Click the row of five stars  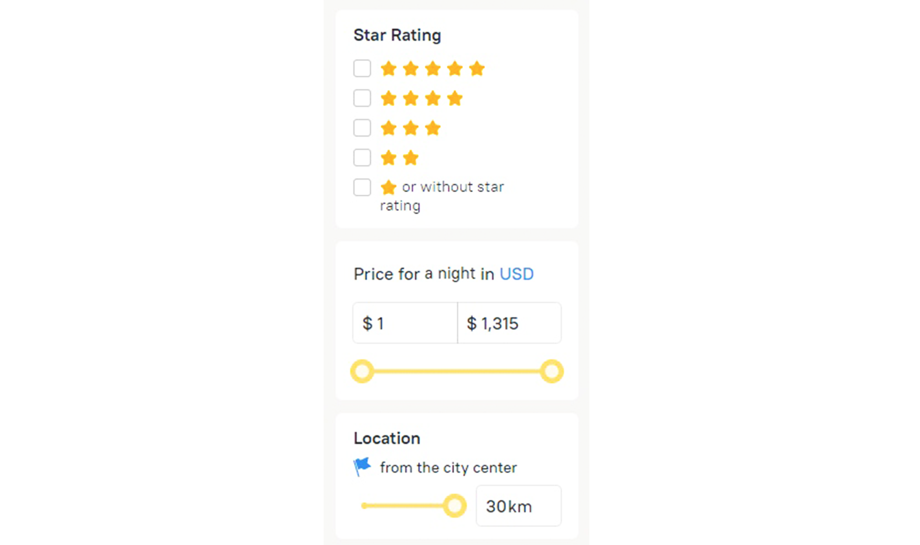click(433, 69)
